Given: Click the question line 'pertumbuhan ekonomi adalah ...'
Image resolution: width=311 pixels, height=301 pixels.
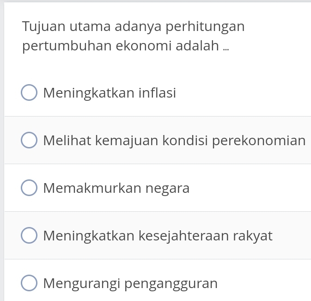Looking at the screenshot, I should 126,46.
